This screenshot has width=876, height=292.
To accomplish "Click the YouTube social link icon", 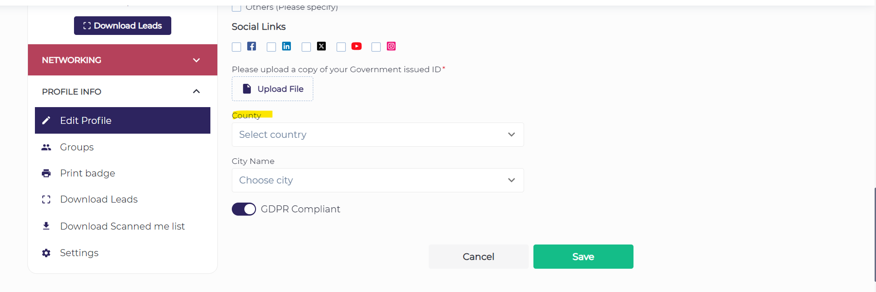I will coord(357,46).
